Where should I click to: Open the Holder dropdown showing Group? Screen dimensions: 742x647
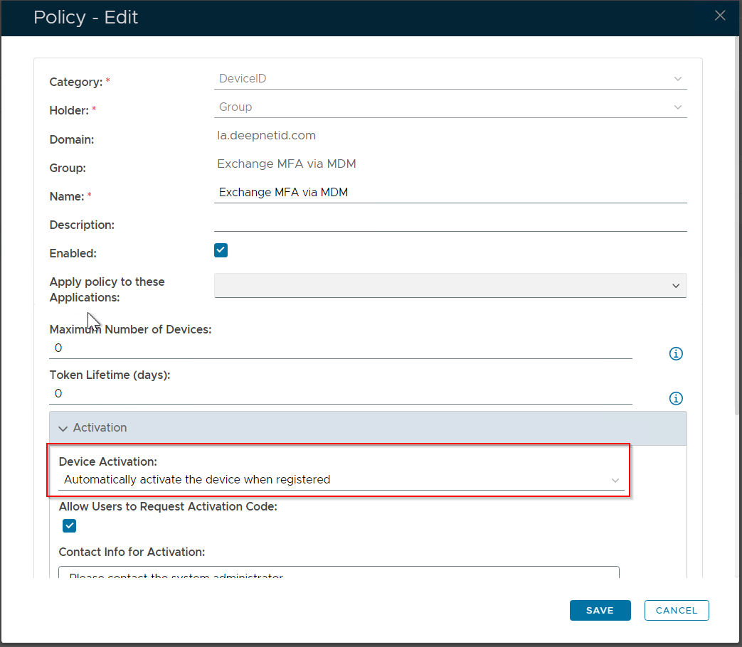pyautogui.click(x=450, y=107)
